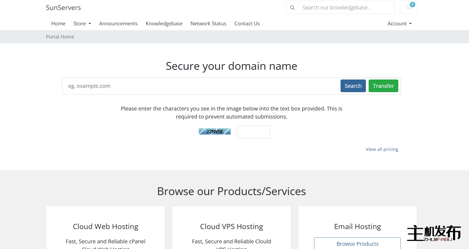Click the magnifier icon in knowledgebase search
This screenshot has height=249, width=469.
click(292, 8)
